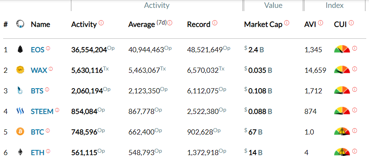Screen dimensions: 369x161
Task: Click info icon beside STEEM name
Action: [57, 110]
